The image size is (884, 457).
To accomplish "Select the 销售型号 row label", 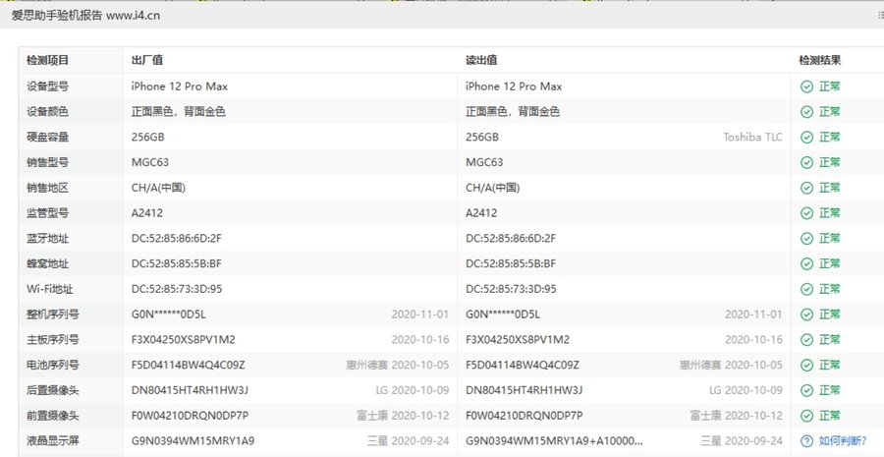I will coord(47,162).
